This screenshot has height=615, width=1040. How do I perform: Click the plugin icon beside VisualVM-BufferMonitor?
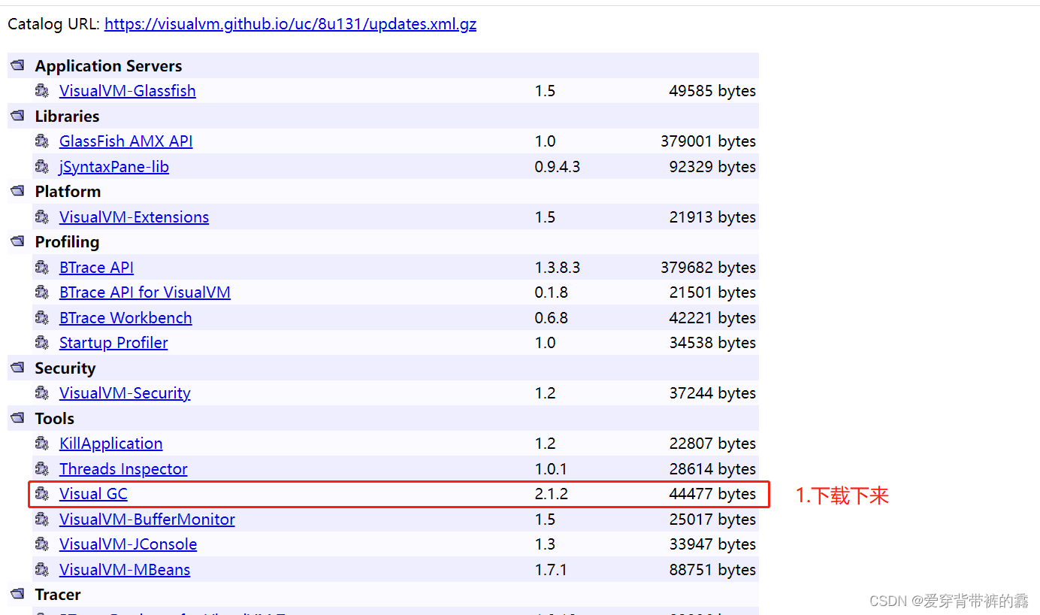42,520
